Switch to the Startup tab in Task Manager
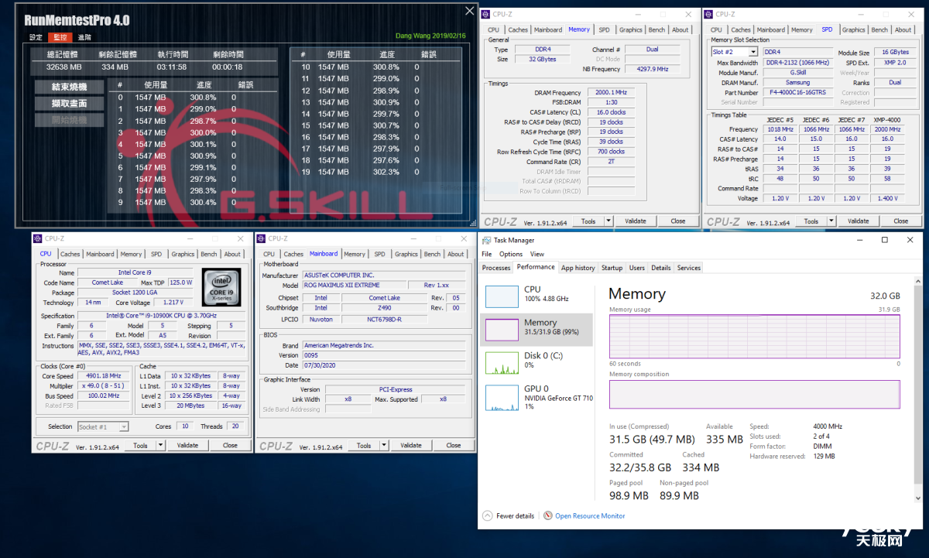929x558 pixels. [x=612, y=268]
